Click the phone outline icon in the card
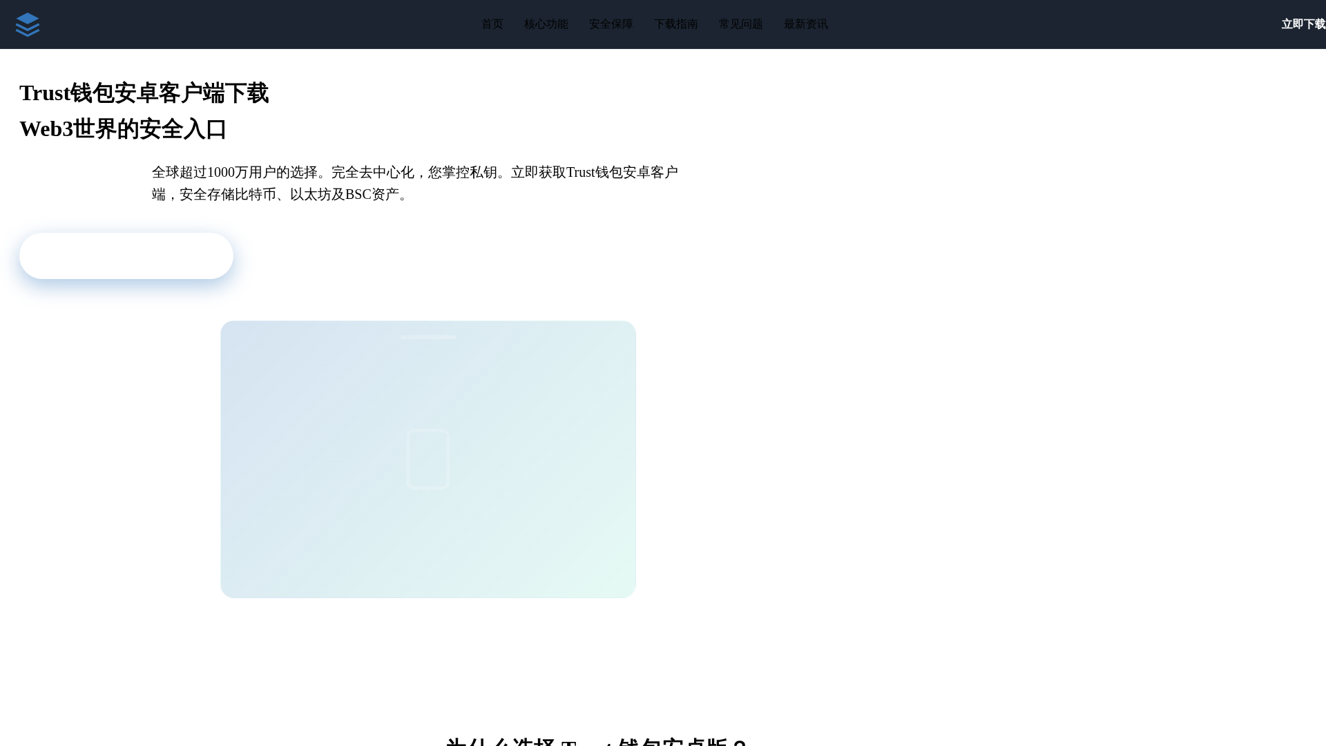Screen dimensions: 1326x746 coord(428,459)
